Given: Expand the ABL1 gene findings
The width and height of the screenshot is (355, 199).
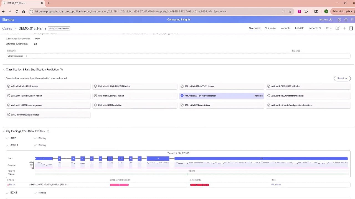Looking at the screenshot, I should click(x=7, y=138).
